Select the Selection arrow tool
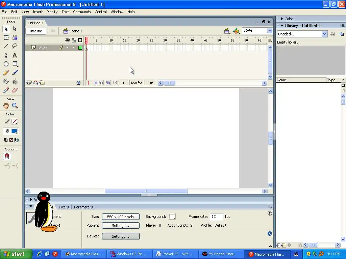346x259 pixels. click(6, 29)
